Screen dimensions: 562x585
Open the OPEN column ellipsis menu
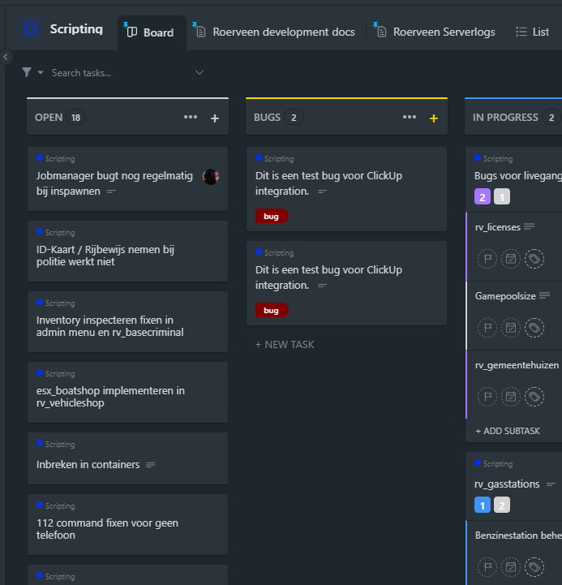[x=191, y=118]
